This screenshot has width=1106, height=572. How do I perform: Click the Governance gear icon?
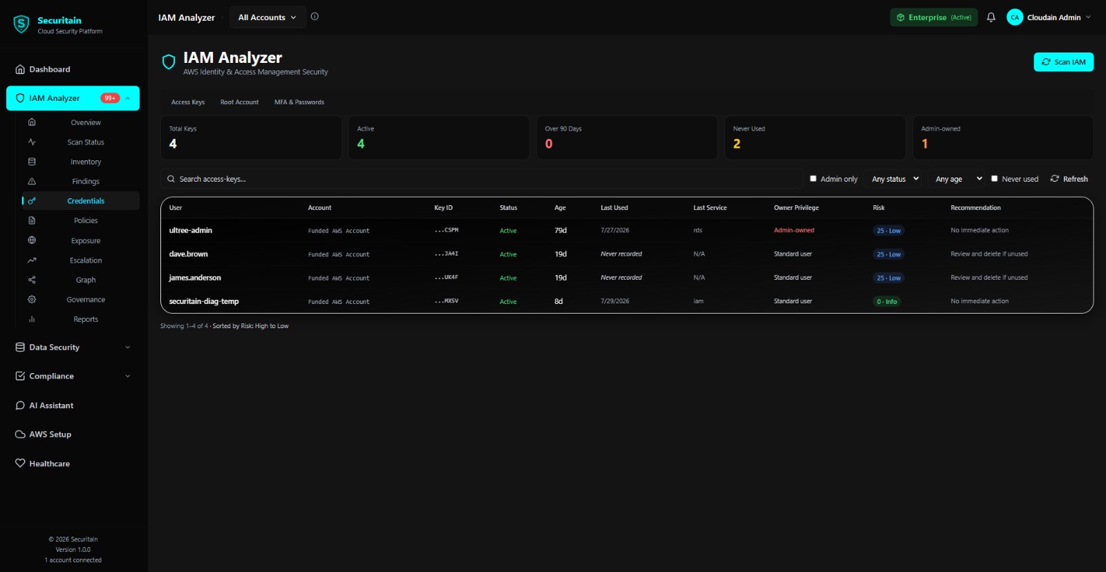pyautogui.click(x=32, y=299)
